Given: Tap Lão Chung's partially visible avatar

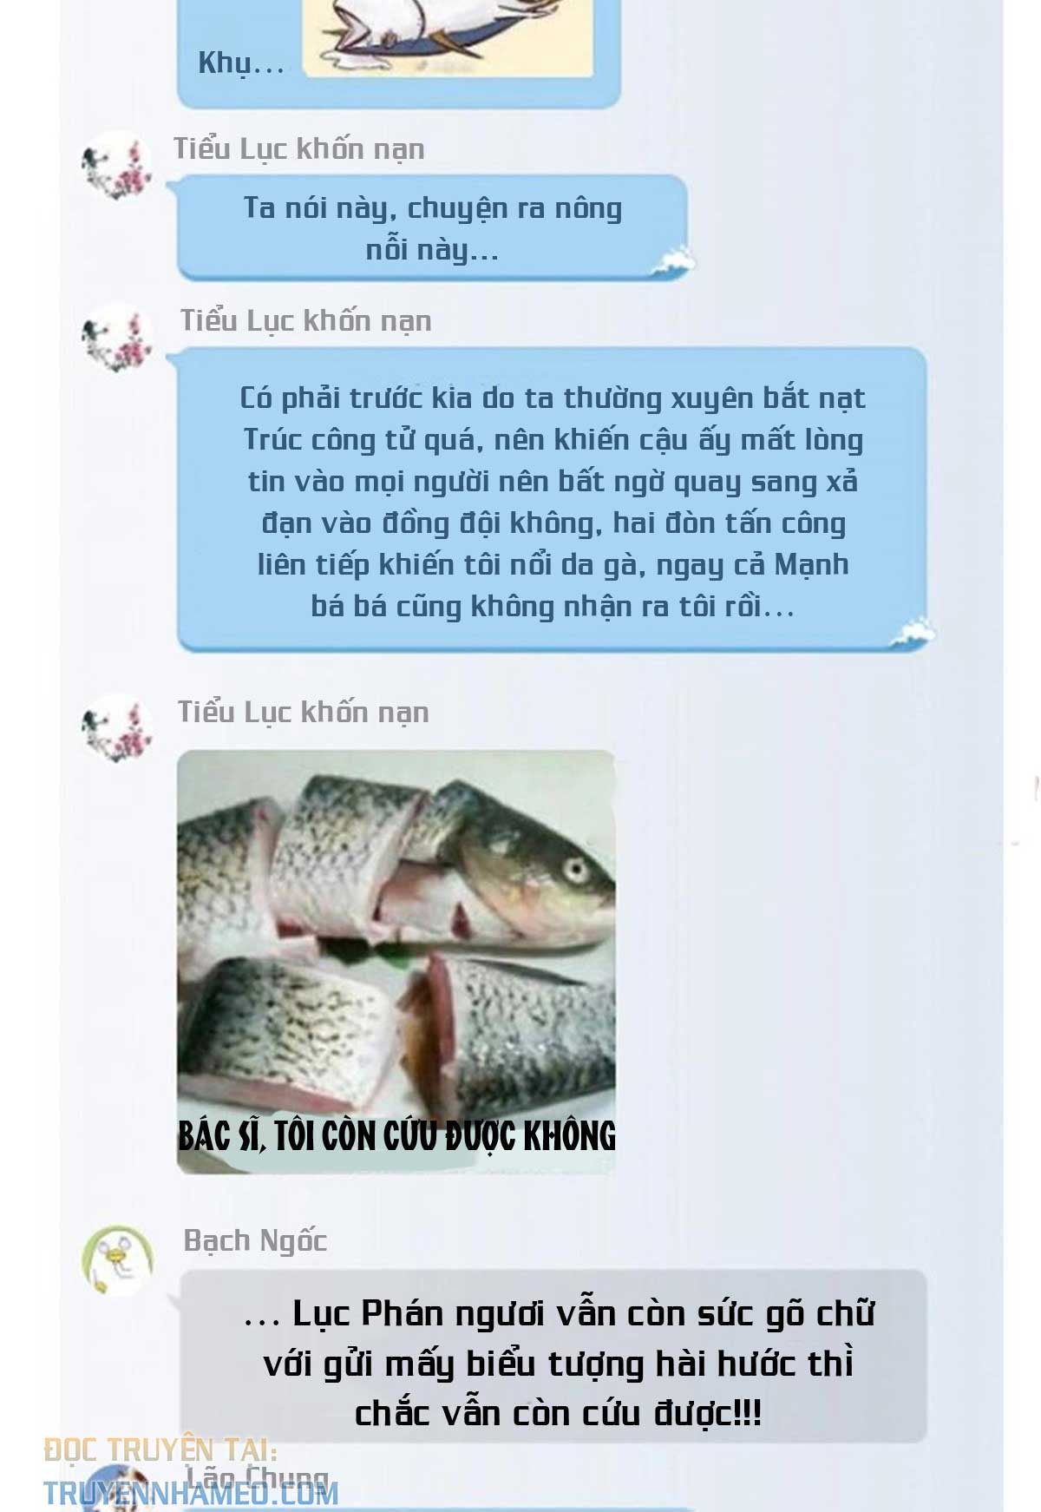Looking at the screenshot, I should click(x=117, y=1489).
